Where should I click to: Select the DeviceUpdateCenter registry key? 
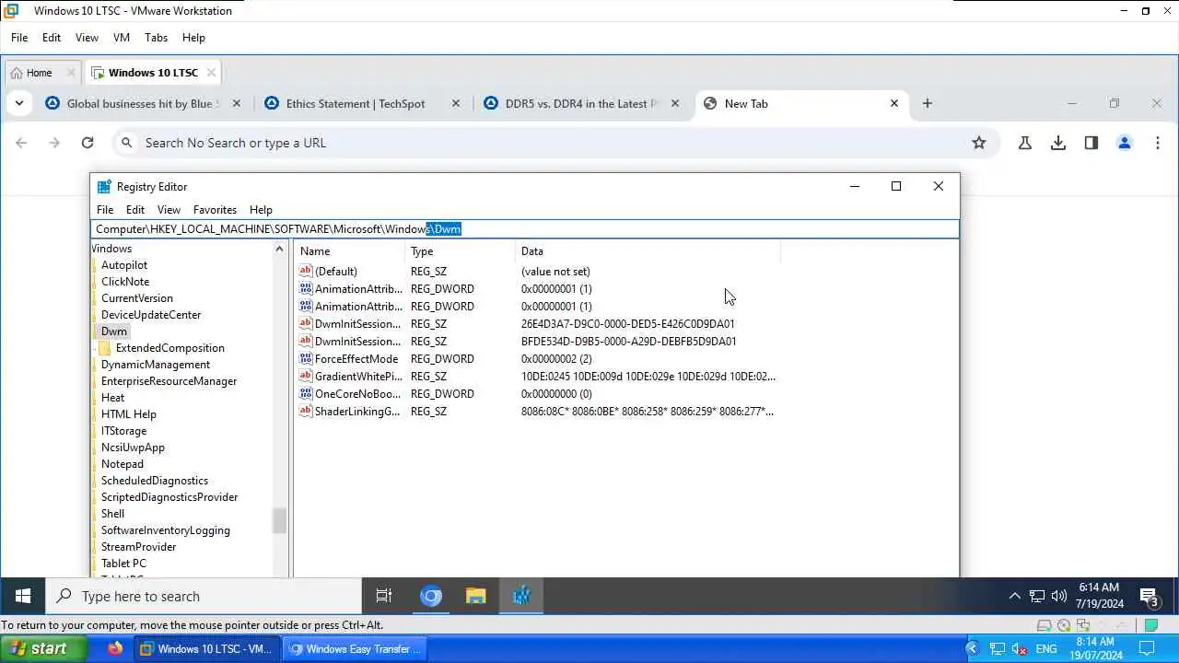tap(151, 315)
